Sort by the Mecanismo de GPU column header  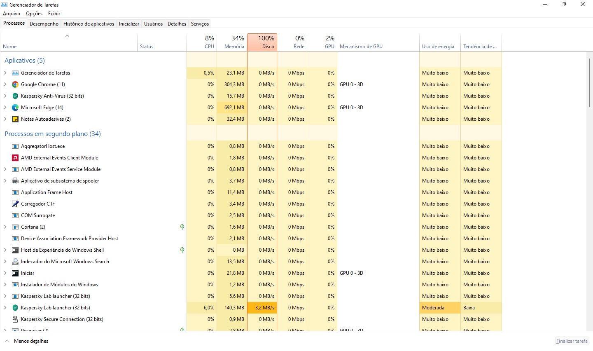tap(378, 42)
